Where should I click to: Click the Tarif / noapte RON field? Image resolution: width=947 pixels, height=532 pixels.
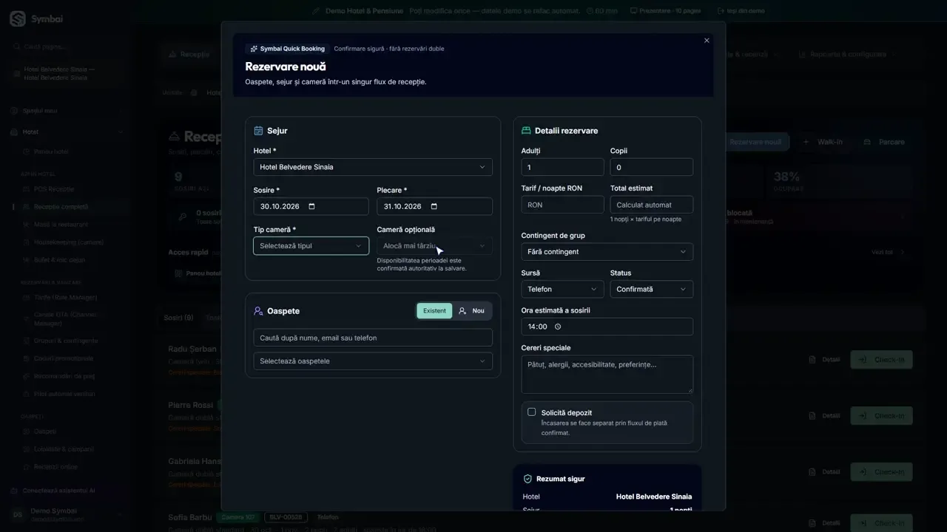(563, 205)
